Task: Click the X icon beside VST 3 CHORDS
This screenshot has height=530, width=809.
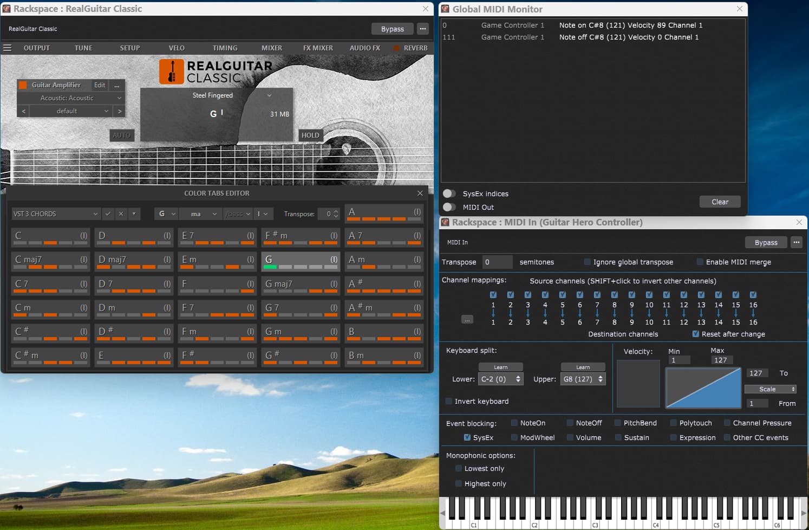Action: [x=121, y=214]
